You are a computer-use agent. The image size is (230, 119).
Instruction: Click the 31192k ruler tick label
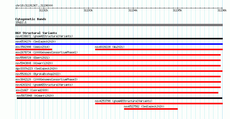point(43,10)
